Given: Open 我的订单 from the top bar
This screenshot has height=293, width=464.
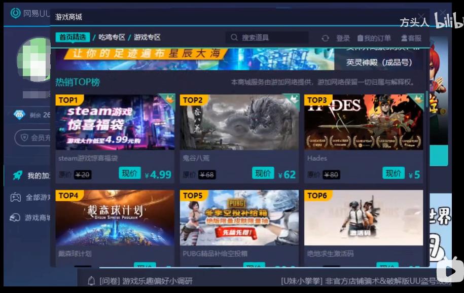Looking at the screenshot, I should click(375, 37).
